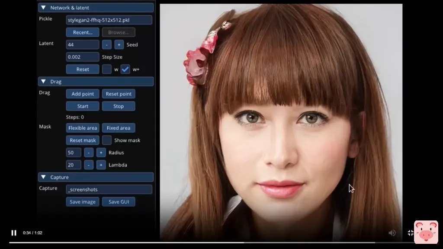Enable the Show mask checkbox

(106, 140)
